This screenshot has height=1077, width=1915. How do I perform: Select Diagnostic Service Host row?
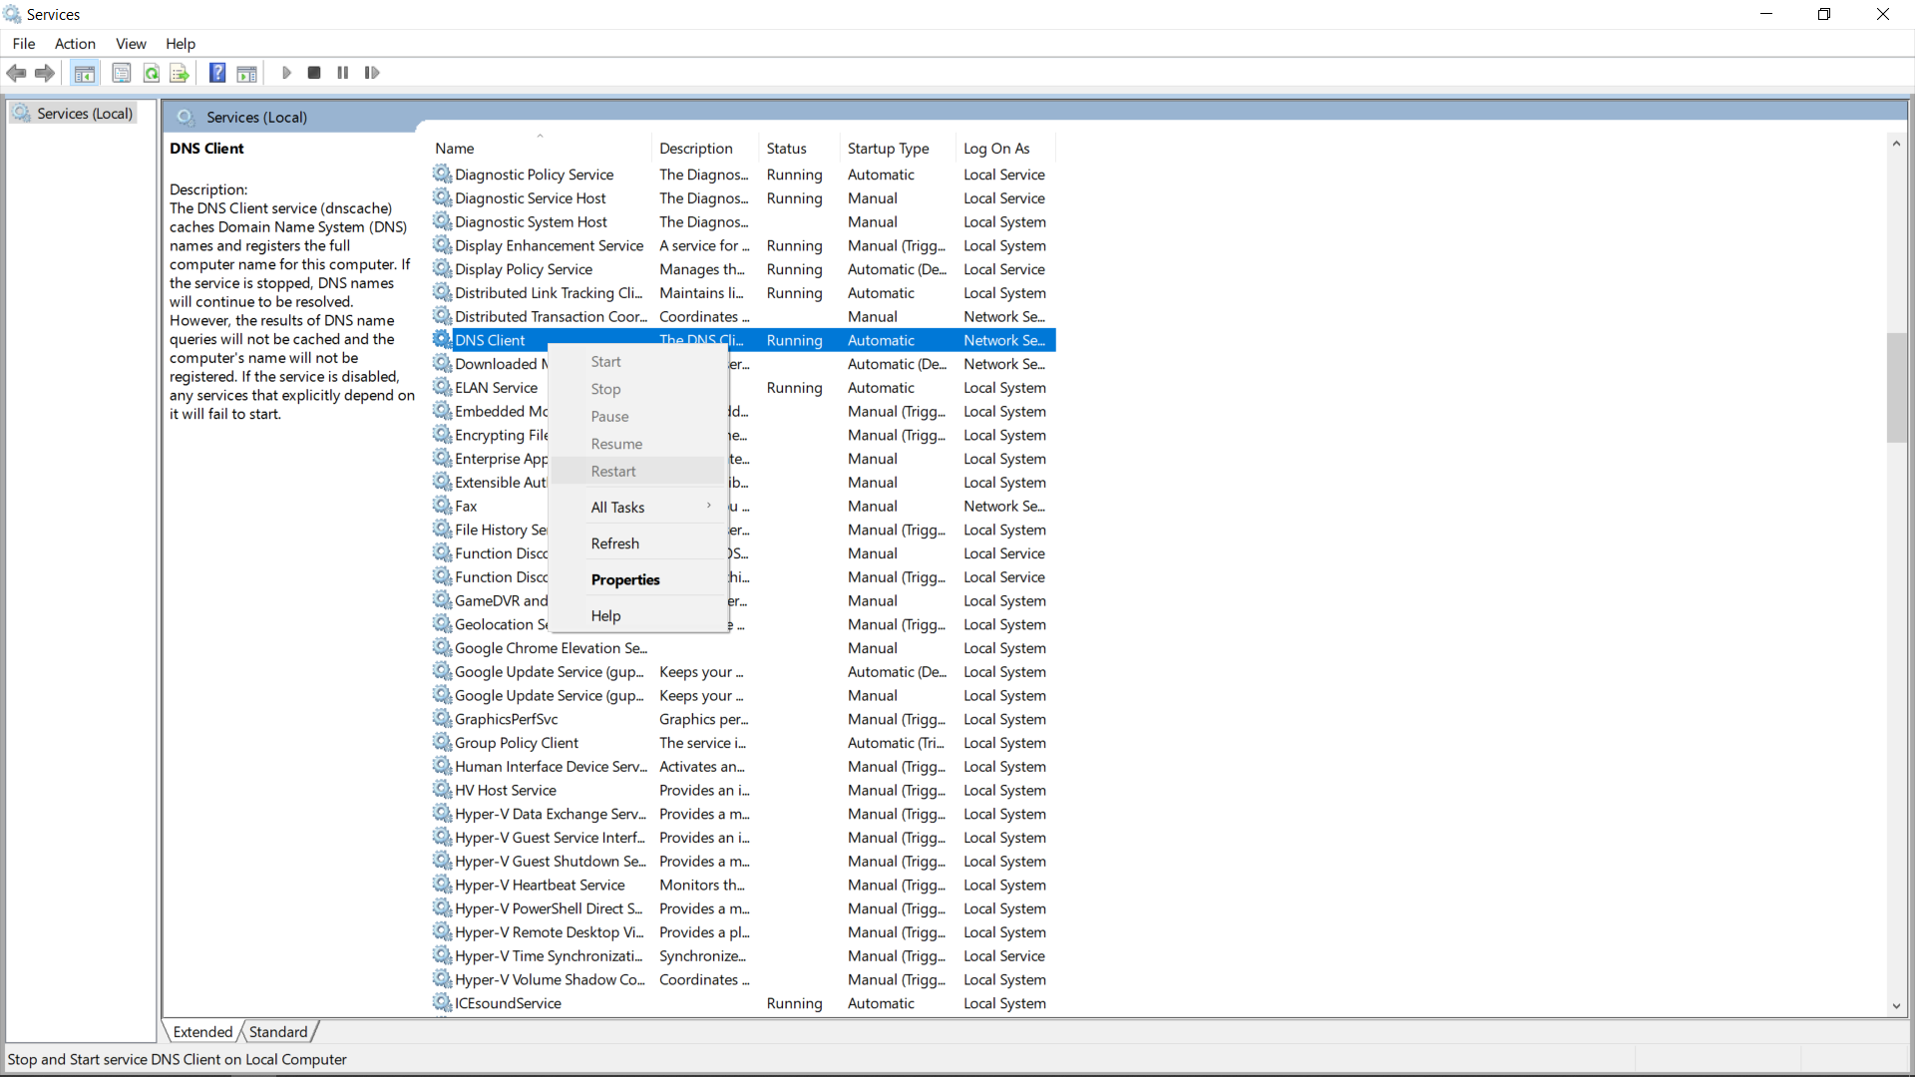coord(743,198)
